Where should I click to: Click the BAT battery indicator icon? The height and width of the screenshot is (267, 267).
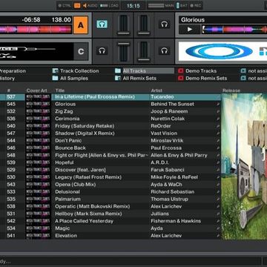[177, 5]
